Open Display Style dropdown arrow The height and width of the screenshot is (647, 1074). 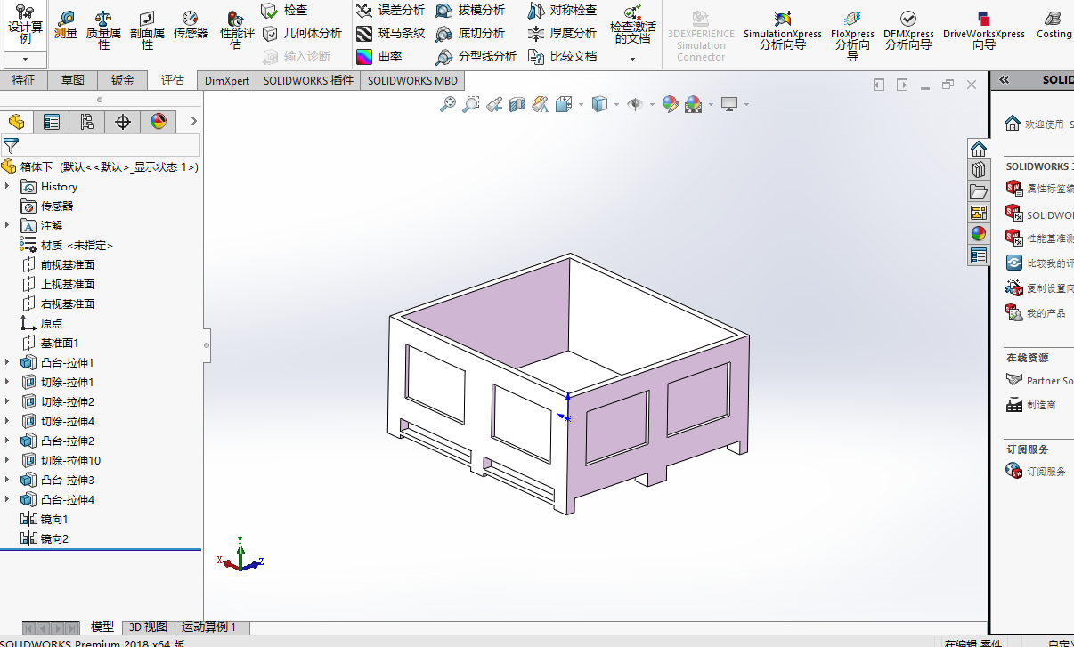click(x=617, y=105)
